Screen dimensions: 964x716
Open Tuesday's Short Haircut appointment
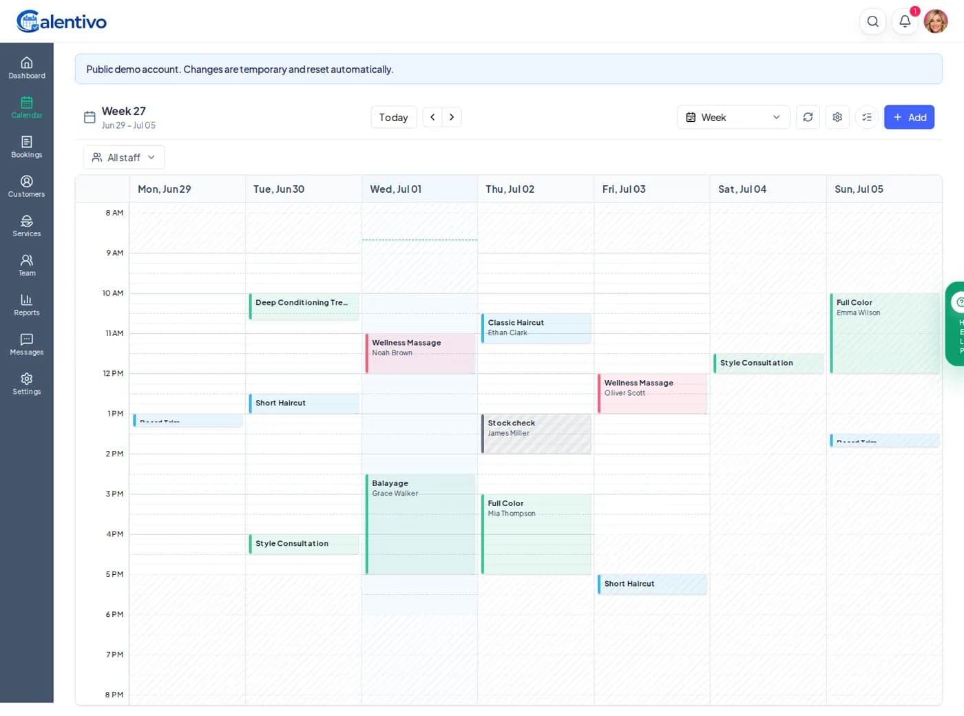pos(304,403)
